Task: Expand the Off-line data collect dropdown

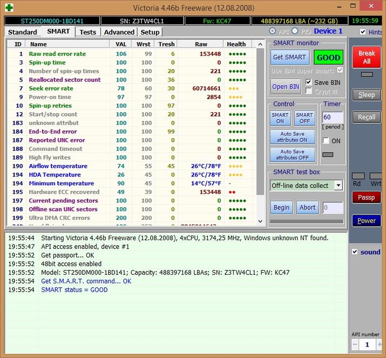Action: 338,185
